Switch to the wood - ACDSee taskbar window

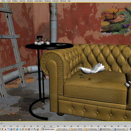click(77, 129)
